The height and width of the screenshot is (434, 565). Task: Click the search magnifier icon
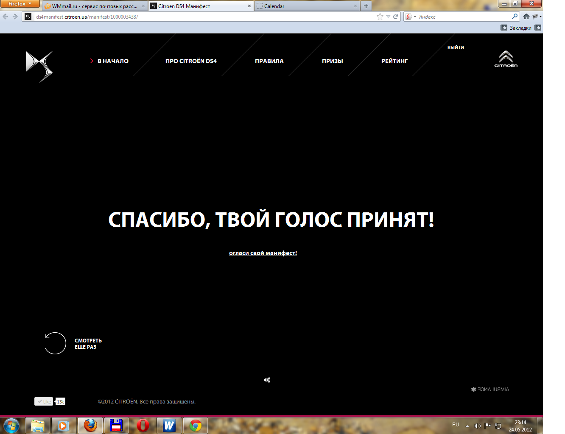tap(515, 17)
